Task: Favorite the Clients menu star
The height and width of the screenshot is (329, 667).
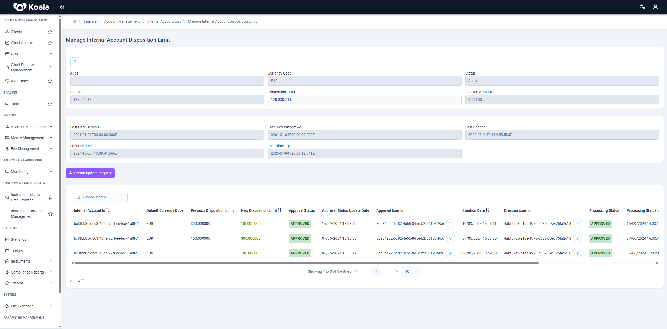Action: click(50, 32)
